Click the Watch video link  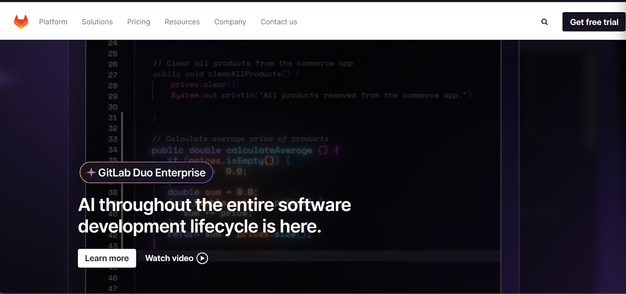pos(176,258)
